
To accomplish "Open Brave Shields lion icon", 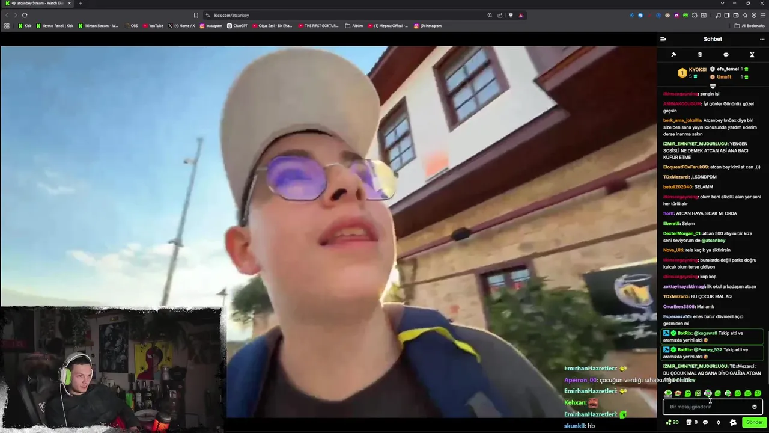I will click(x=511, y=15).
